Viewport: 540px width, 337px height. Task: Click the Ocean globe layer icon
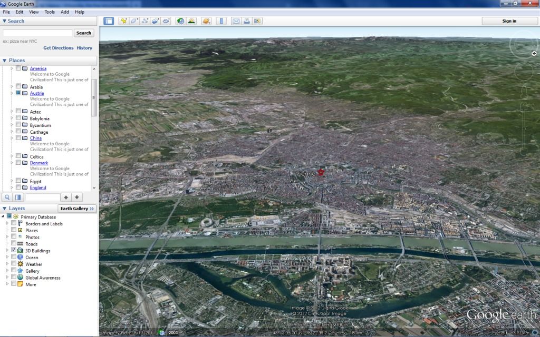pos(21,257)
